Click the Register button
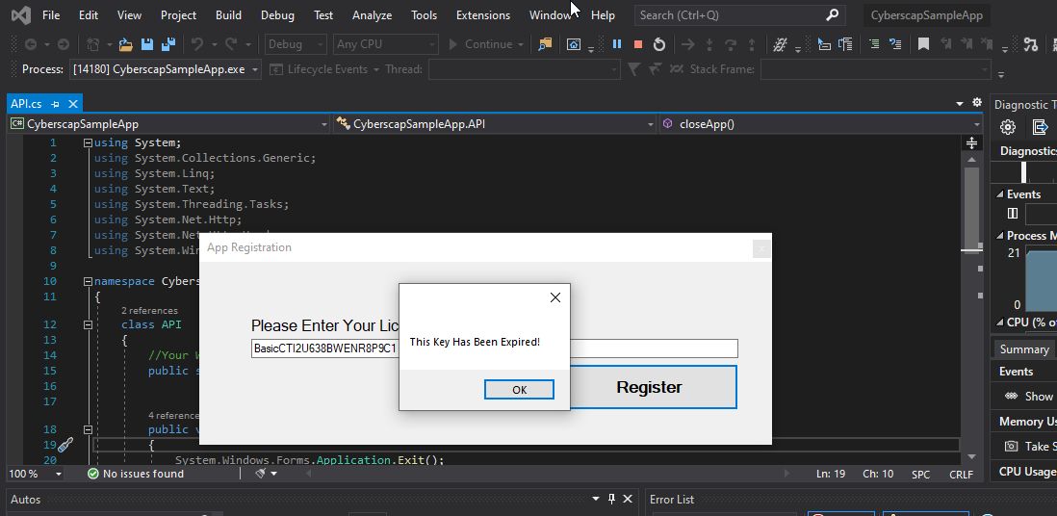The image size is (1057, 516). [x=648, y=387]
